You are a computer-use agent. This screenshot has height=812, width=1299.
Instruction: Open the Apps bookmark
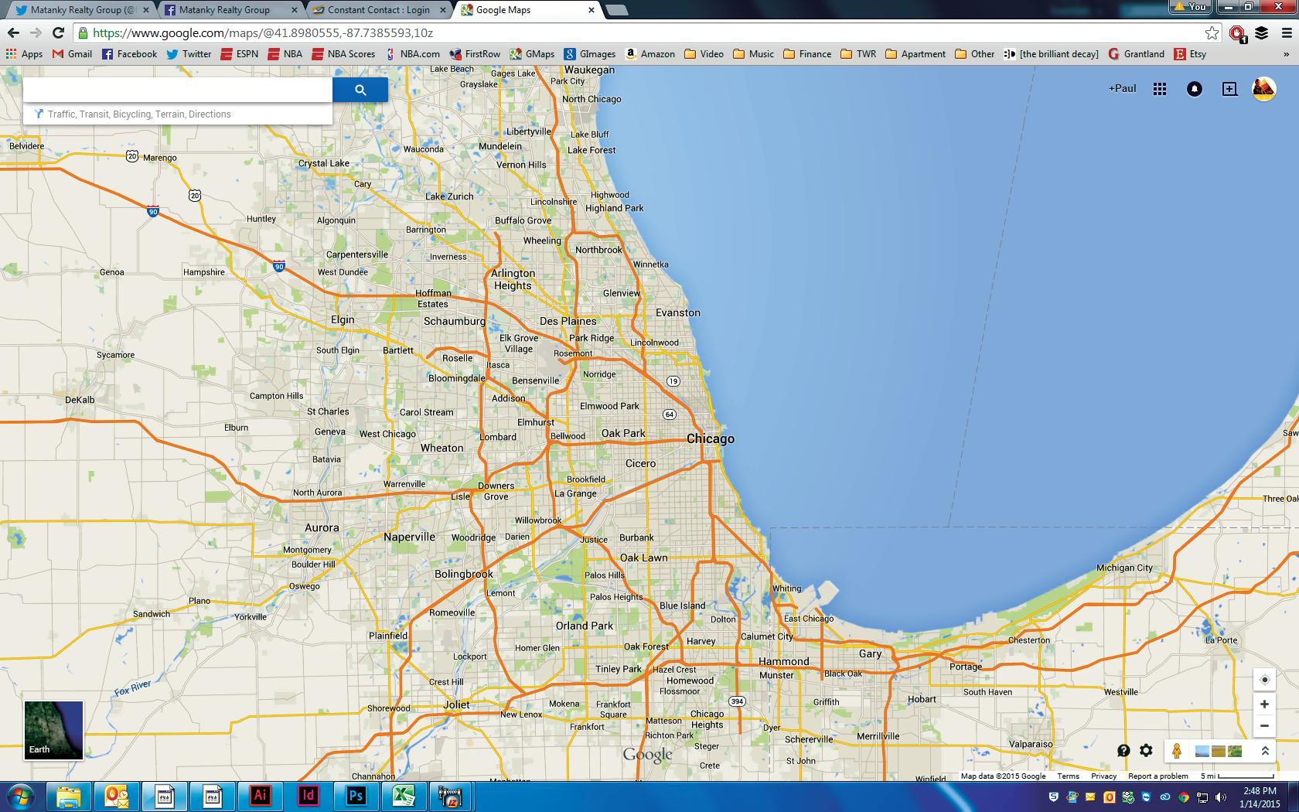point(24,54)
